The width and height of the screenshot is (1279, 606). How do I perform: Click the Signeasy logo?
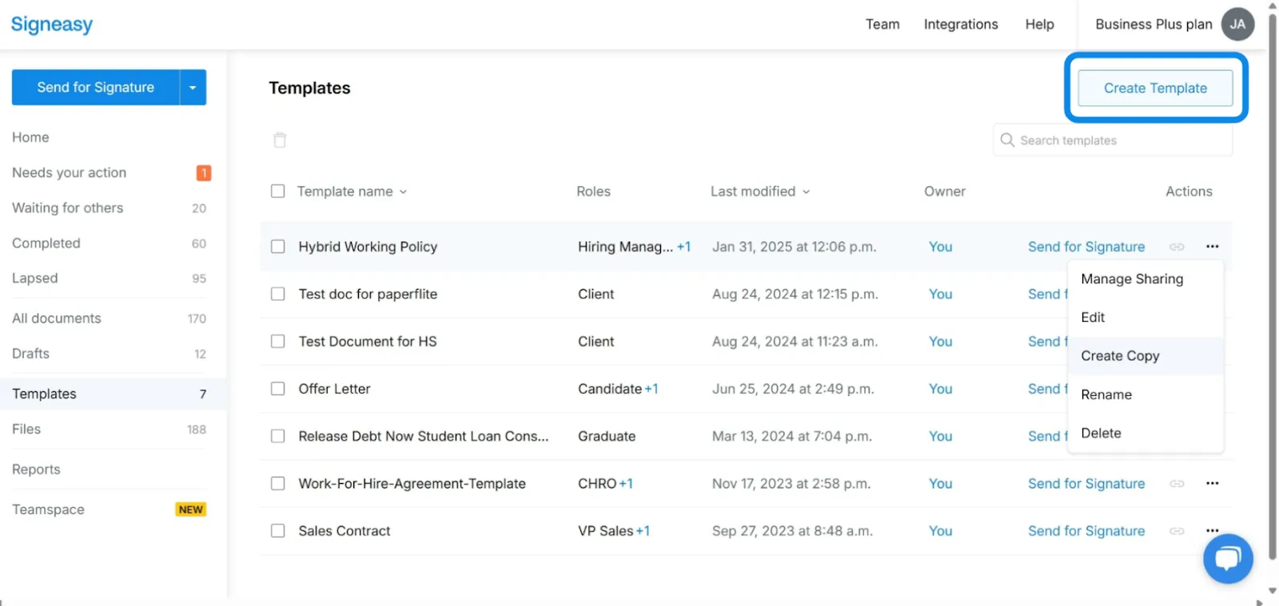point(52,25)
